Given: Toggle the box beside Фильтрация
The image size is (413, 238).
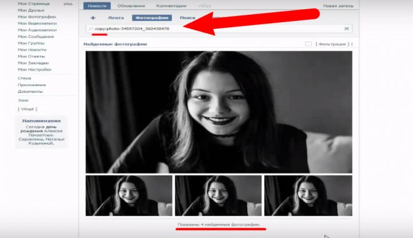Looking at the screenshot, I should pyautogui.click(x=308, y=44).
